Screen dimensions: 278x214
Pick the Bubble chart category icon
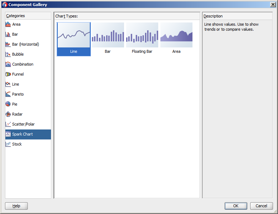pyautogui.click(x=8, y=54)
